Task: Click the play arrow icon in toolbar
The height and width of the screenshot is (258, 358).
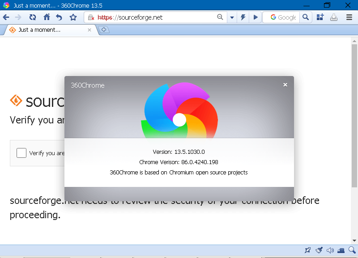Action: coord(256,17)
